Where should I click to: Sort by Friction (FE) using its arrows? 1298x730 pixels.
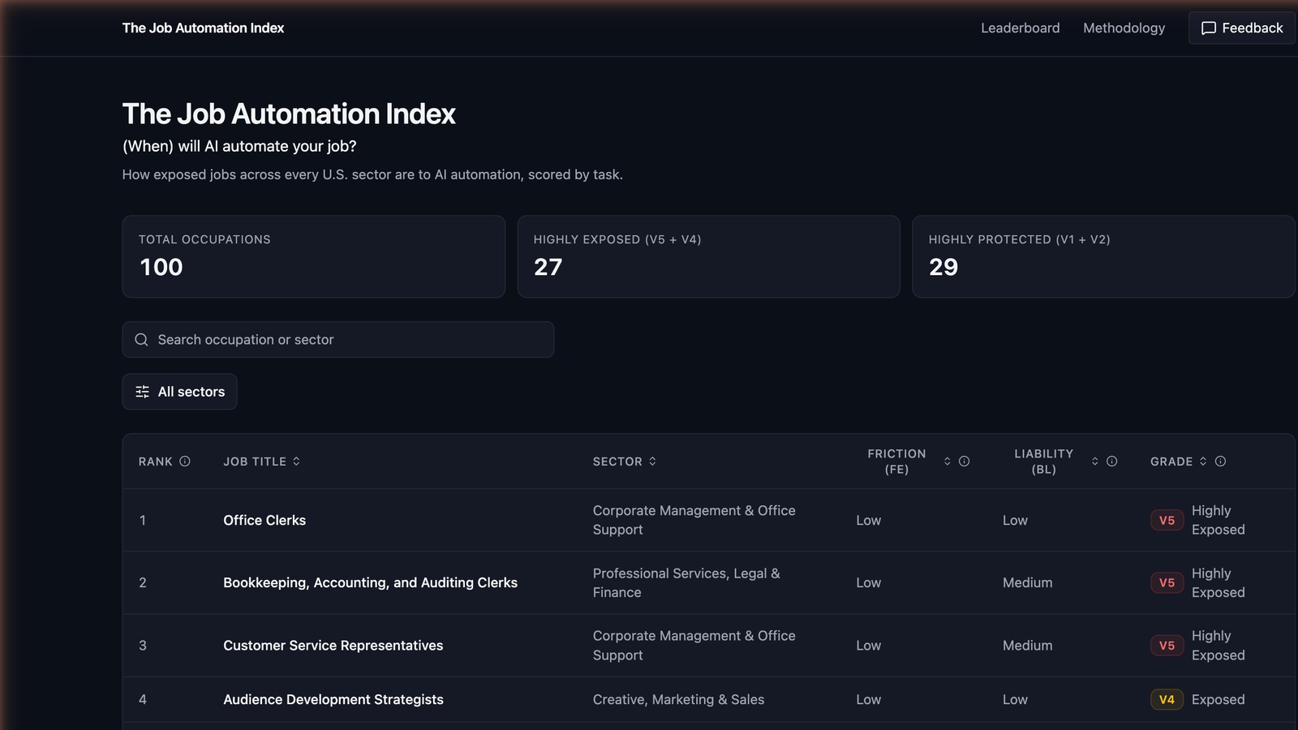pos(947,461)
